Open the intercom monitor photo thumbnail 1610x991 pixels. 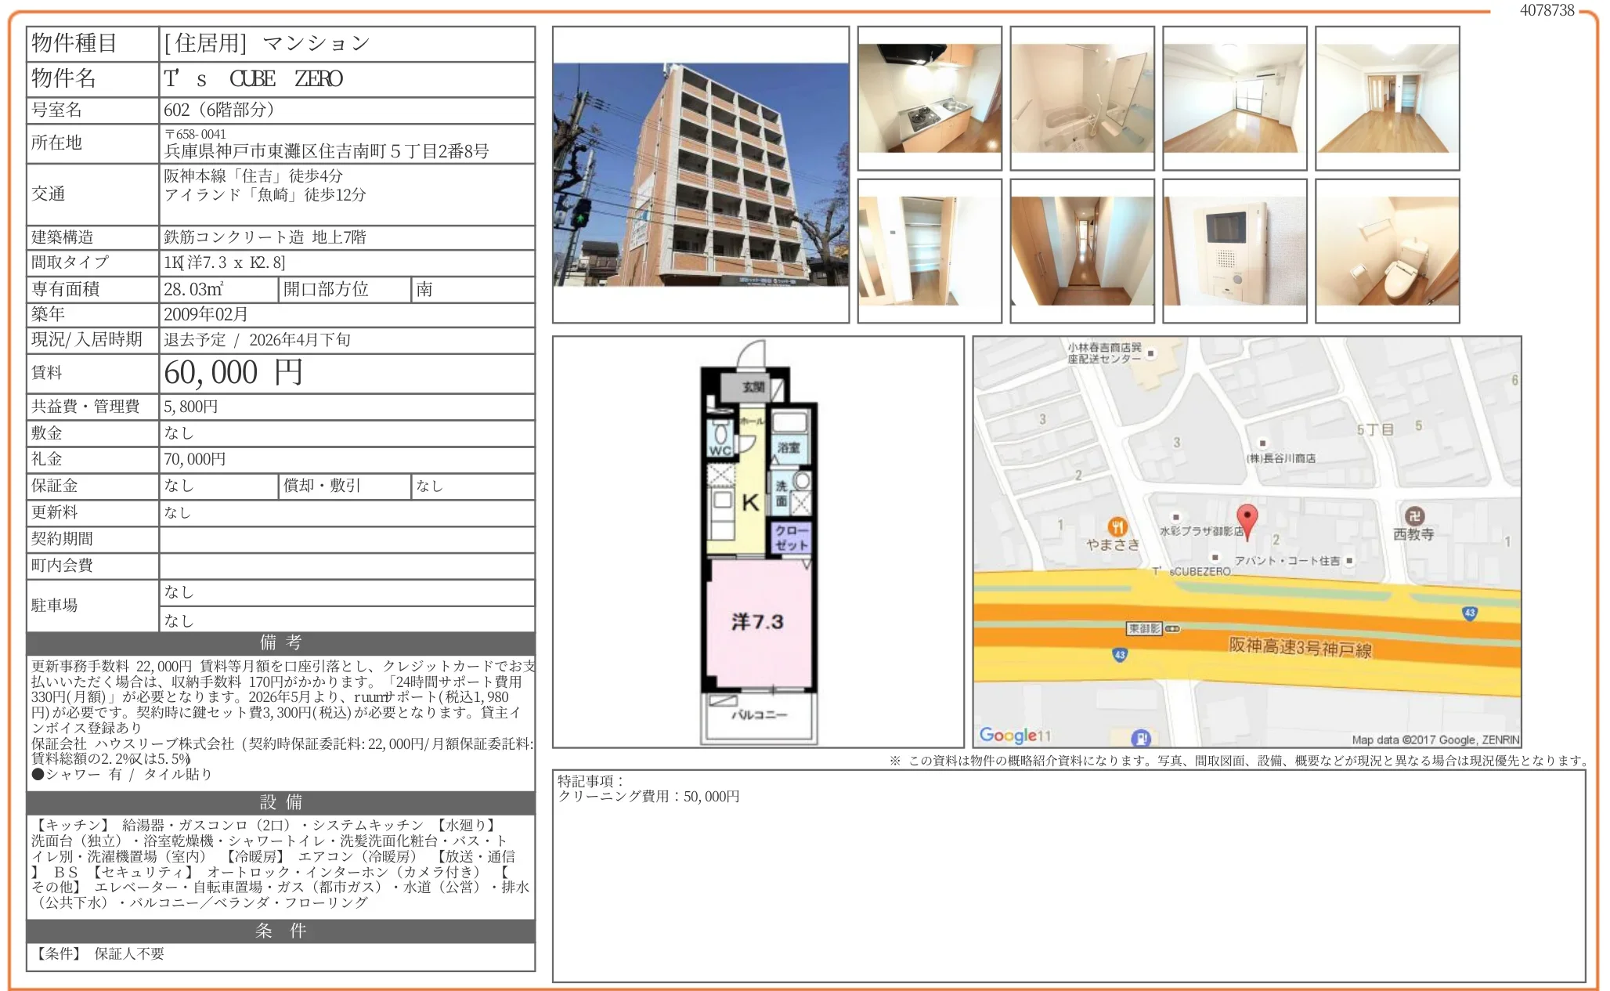(x=1234, y=251)
